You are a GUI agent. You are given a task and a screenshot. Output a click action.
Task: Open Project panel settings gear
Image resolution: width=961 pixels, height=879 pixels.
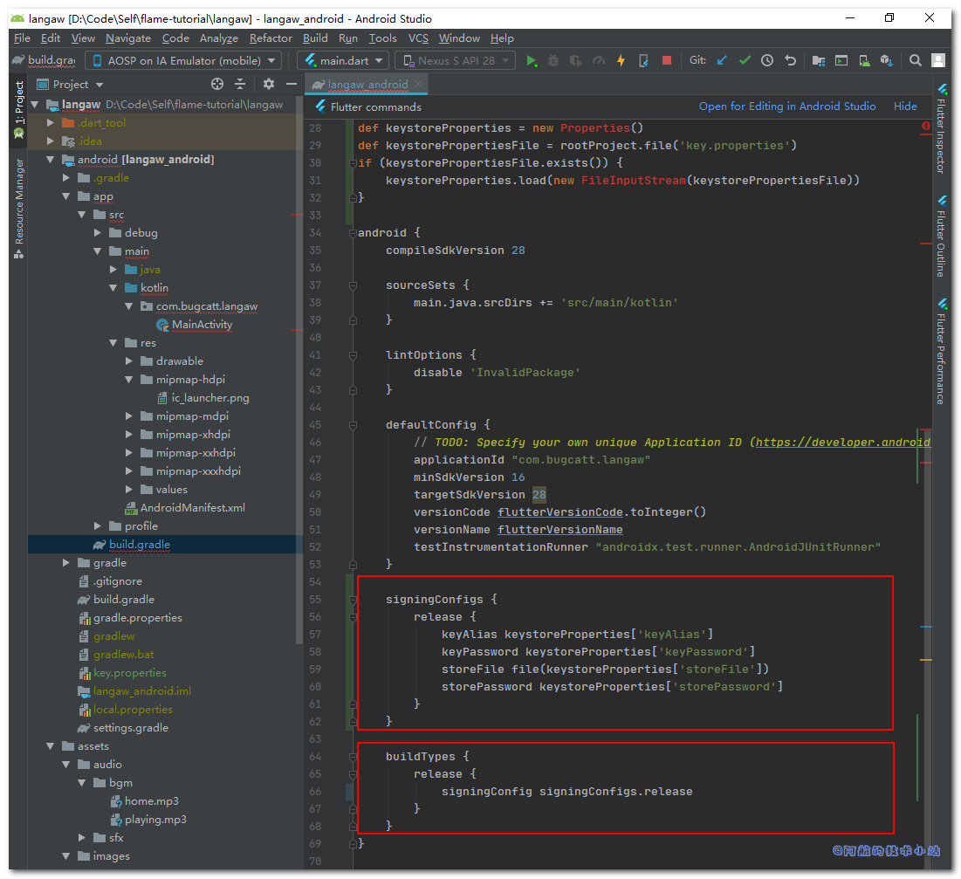[268, 84]
